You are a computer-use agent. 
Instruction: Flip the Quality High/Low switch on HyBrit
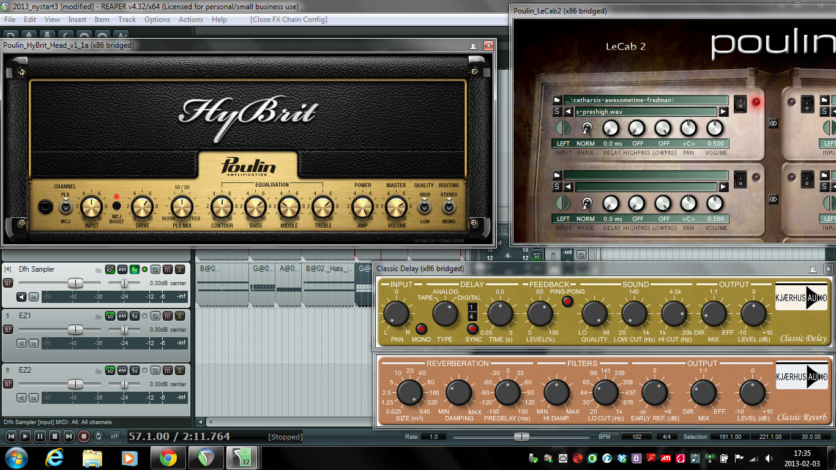(x=424, y=207)
